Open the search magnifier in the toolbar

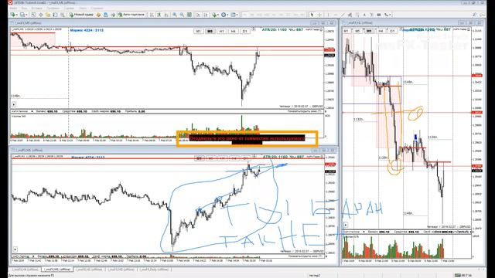pos(474,15)
